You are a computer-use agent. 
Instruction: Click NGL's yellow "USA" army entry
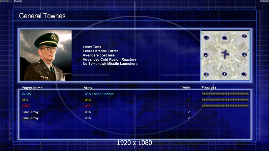pyautogui.click(x=87, y=100)
